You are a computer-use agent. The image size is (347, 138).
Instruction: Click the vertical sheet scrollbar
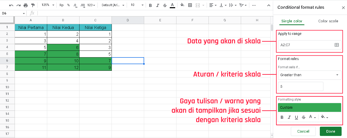(x=272, y=28)
